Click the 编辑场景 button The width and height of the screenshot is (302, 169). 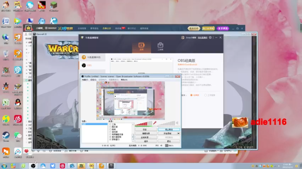point(146,133)
